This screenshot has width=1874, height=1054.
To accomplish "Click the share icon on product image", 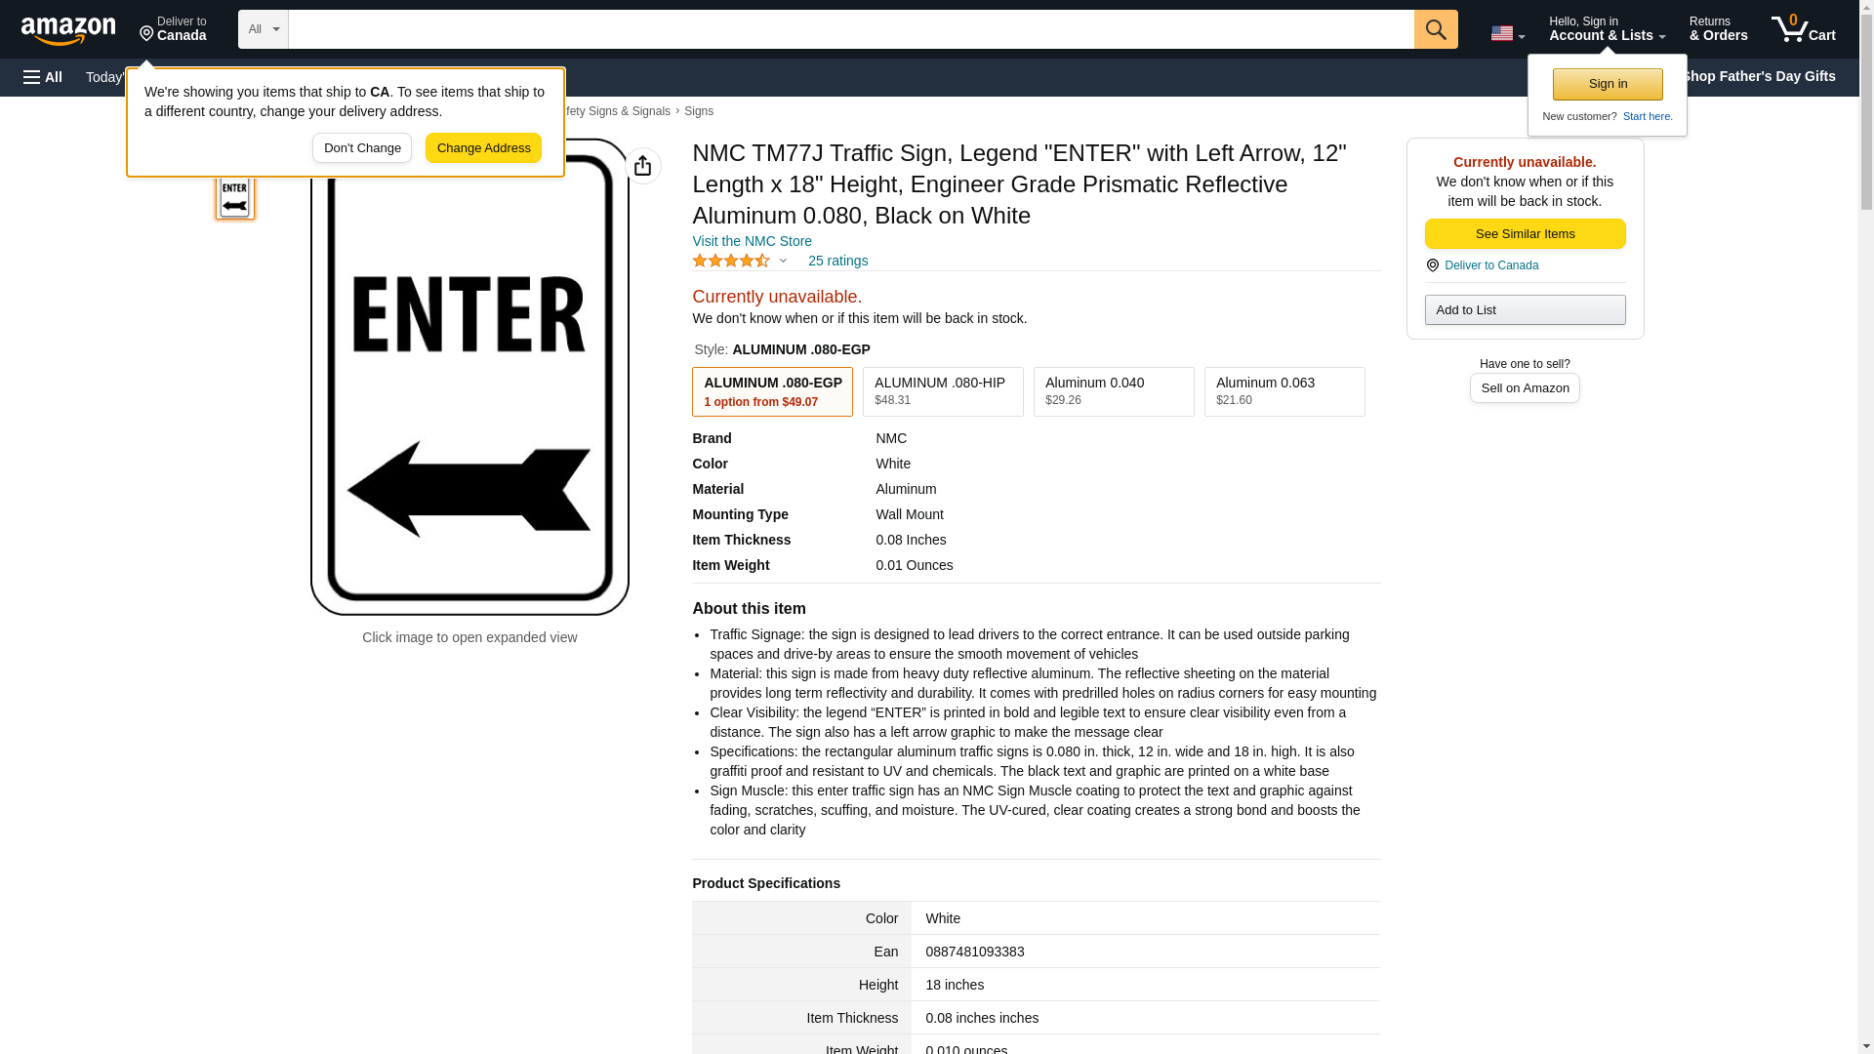I will pyautogui.click(x=642, y=166).
